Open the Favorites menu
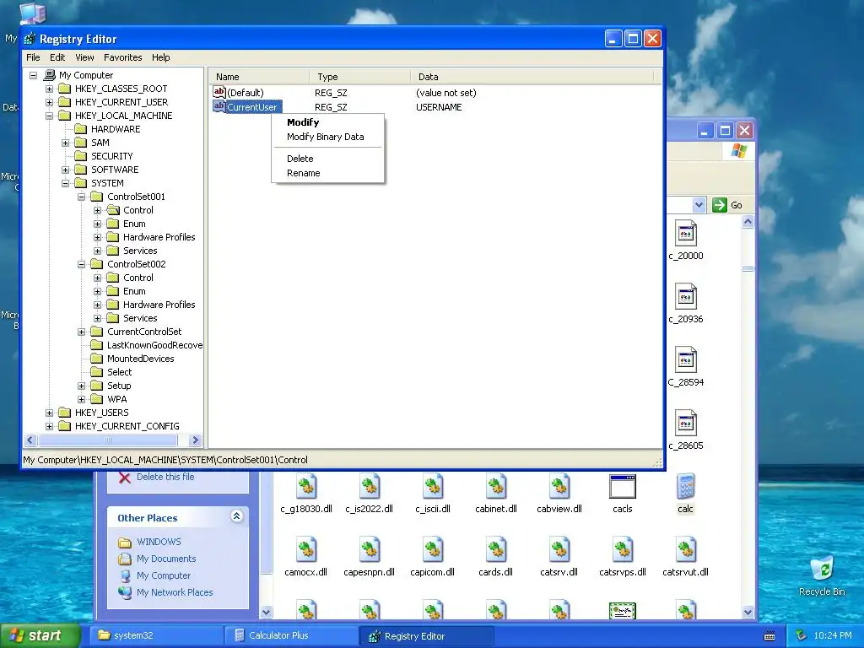This screenshot has width=864, height=648. pos(123,57)
